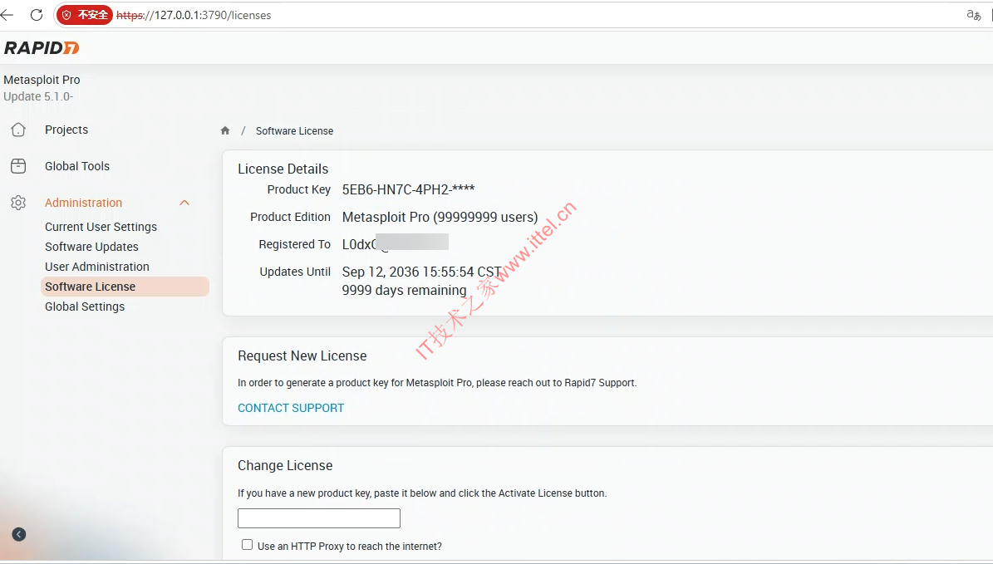Open the translate page icon in address bar
Viewport: 993px width, 564px height.
coord(973,15)
